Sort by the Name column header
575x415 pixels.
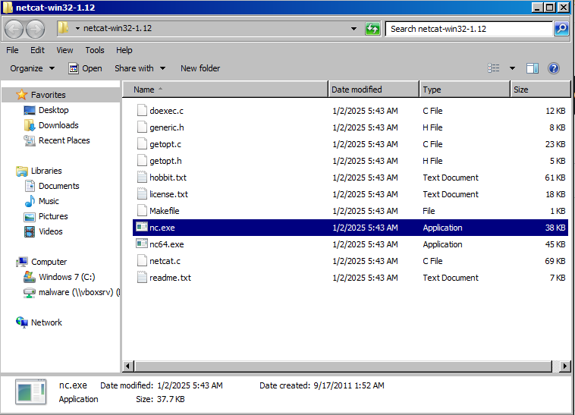pyautogui.click(x=225, y=90)
